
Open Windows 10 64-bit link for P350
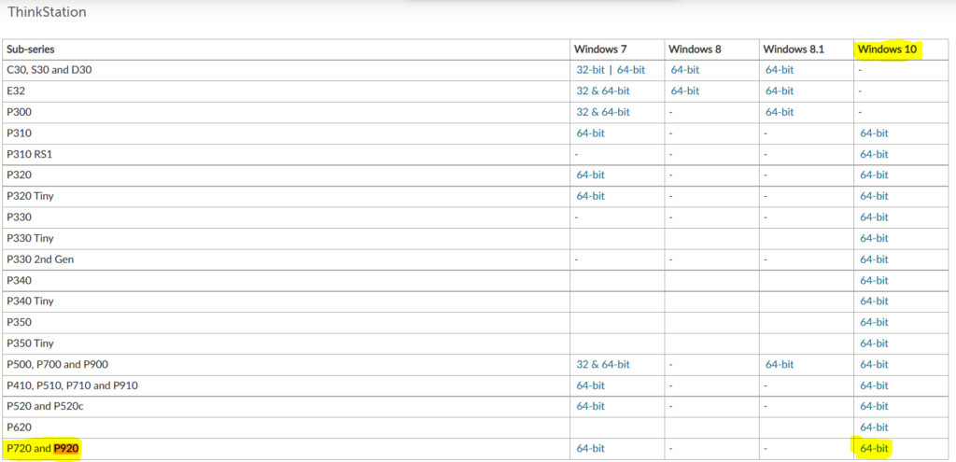pos(874,322)
